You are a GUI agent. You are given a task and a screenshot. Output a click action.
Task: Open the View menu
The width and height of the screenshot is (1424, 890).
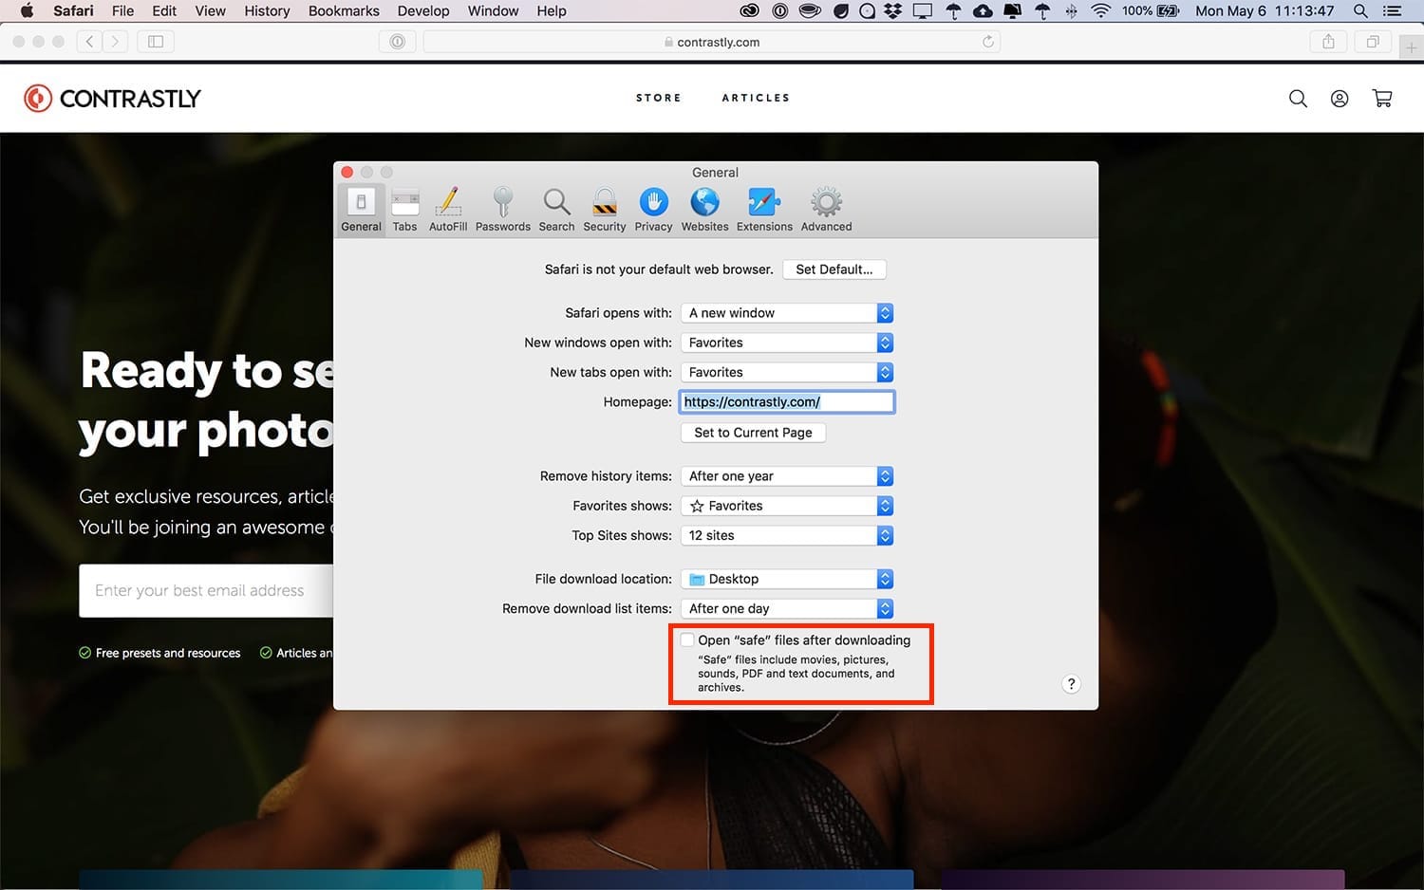click(210, 10)
